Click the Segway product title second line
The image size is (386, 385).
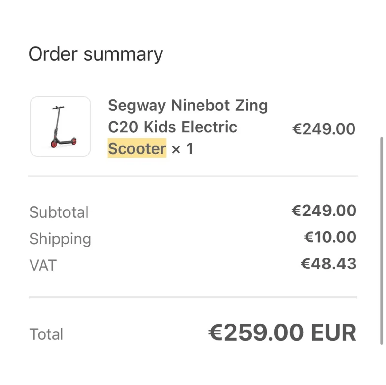172,127
